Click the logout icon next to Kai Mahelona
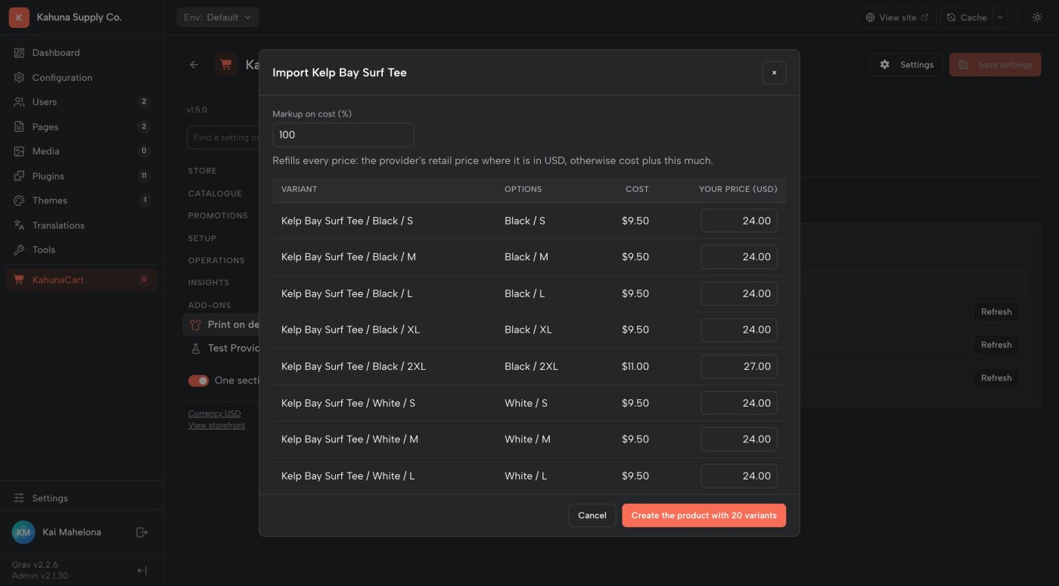 click(x=141, y=532)
